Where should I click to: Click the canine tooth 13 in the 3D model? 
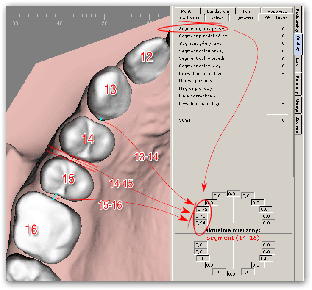click(109, 93)
